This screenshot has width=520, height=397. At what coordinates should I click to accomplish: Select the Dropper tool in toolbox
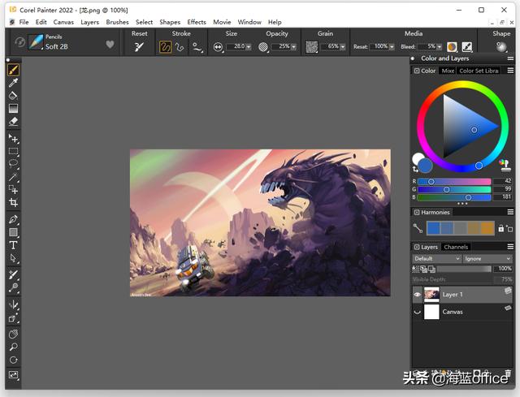(13, 83)
